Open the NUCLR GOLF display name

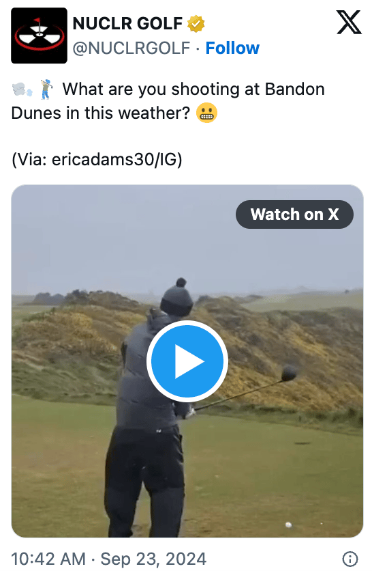(127, 24)
